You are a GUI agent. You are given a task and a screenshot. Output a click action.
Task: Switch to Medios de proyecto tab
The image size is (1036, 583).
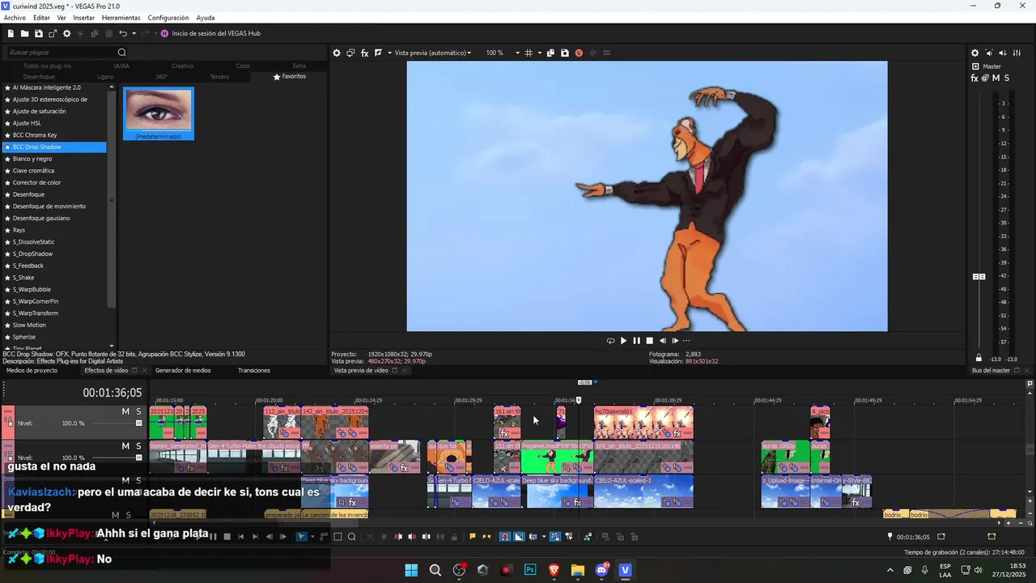(33, 370)
